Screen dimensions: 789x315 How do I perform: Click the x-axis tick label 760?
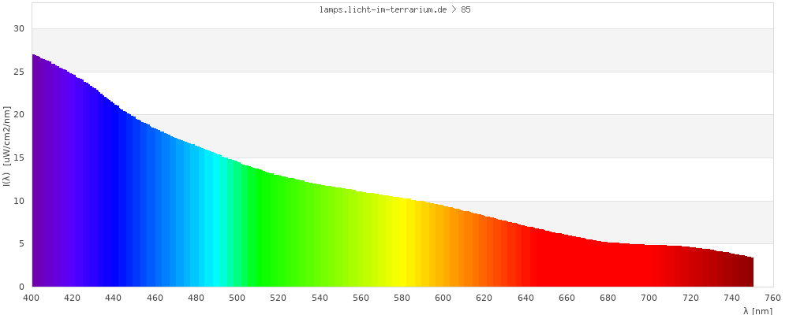[x=772, y=298]
